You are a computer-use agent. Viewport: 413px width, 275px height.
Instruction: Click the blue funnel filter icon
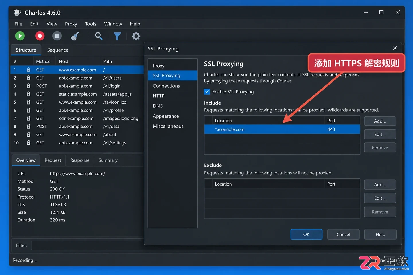click(x=117, y=36)
